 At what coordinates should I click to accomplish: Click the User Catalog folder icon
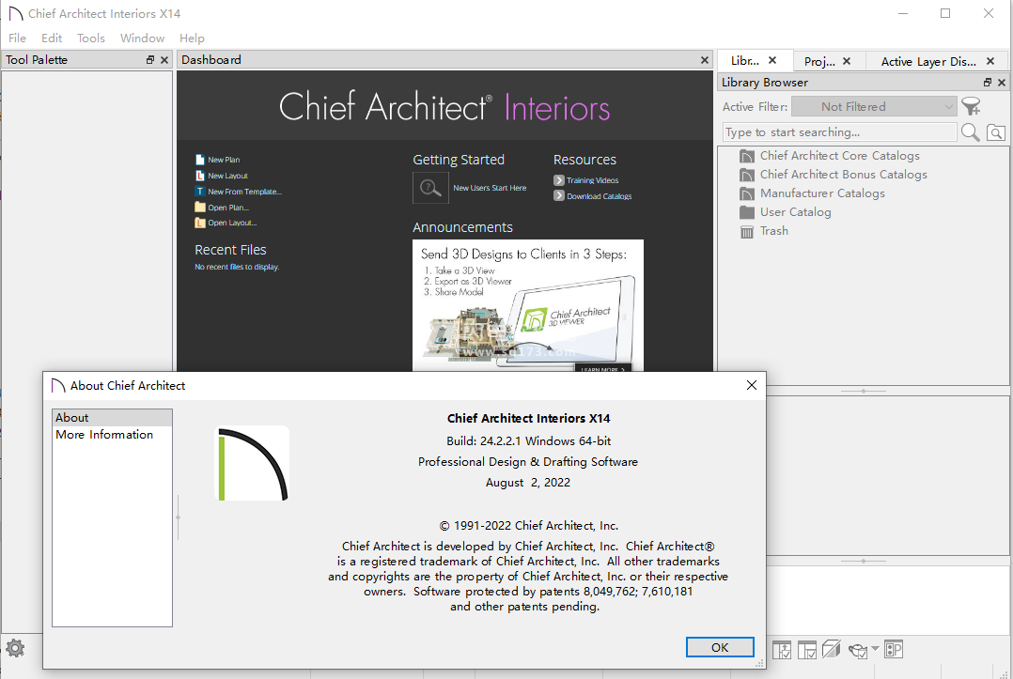(747, 212)
